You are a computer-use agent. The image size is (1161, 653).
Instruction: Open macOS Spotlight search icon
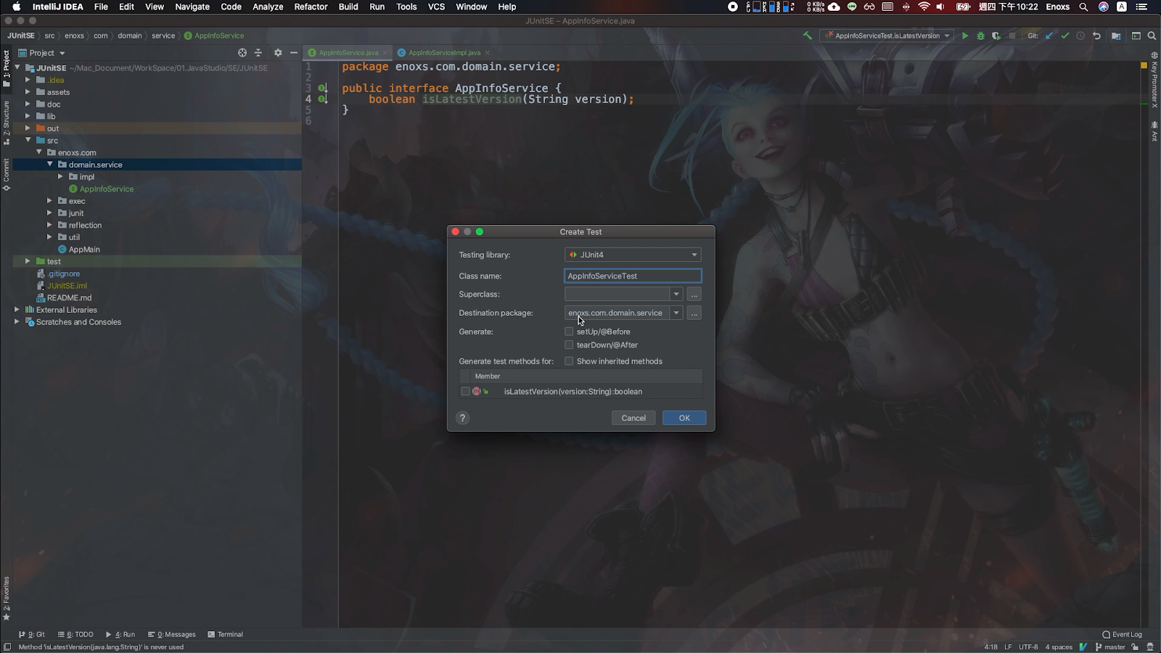point(1083,7)
